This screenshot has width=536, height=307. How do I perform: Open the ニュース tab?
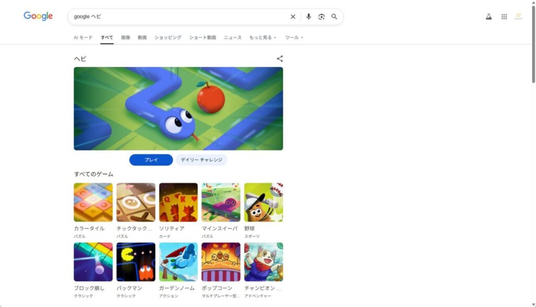click(x=232, y=38)
